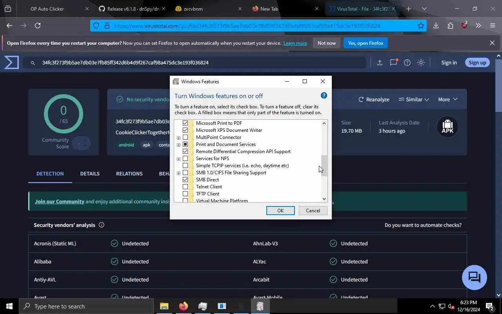
Task: Open the Similar dropdown
Action: tap(414, 99)
